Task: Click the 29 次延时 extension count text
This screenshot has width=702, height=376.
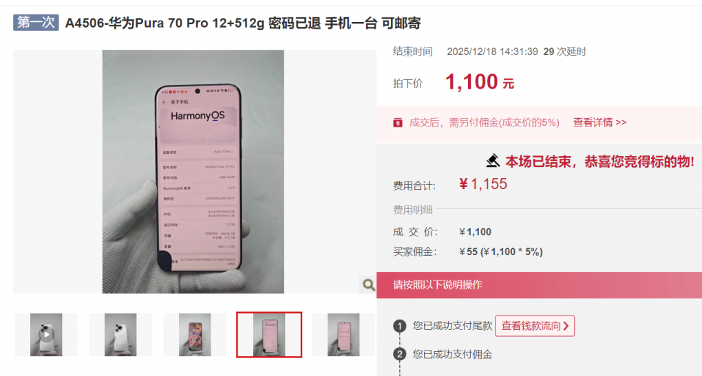Action: [564, 52]
